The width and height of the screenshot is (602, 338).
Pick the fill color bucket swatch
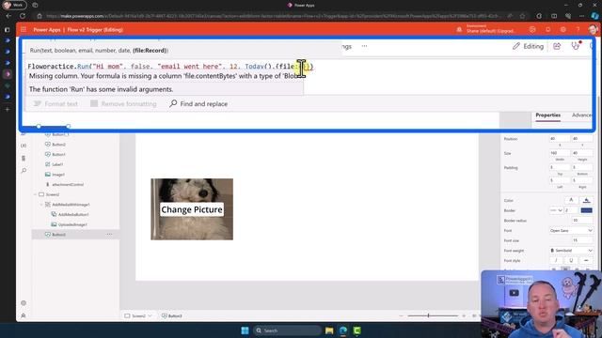[x=586, y=200]
